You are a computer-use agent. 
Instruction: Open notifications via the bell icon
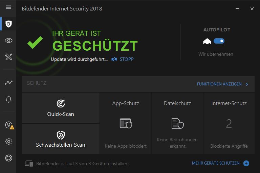pyautogui.click(x=9, y=99)
